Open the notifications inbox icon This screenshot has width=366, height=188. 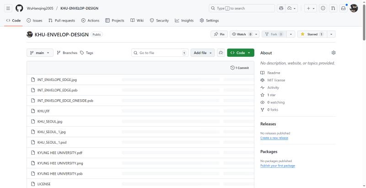[x=343, y=8]
